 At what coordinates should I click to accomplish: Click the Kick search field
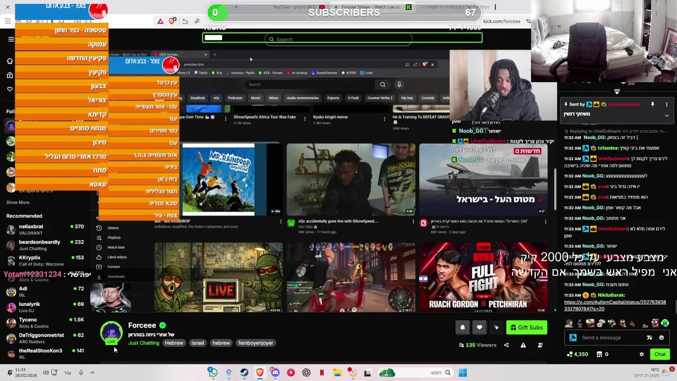[338, 39]
